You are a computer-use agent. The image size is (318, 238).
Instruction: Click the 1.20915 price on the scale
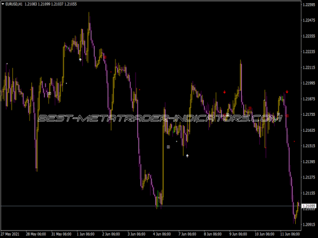point(308,224)
